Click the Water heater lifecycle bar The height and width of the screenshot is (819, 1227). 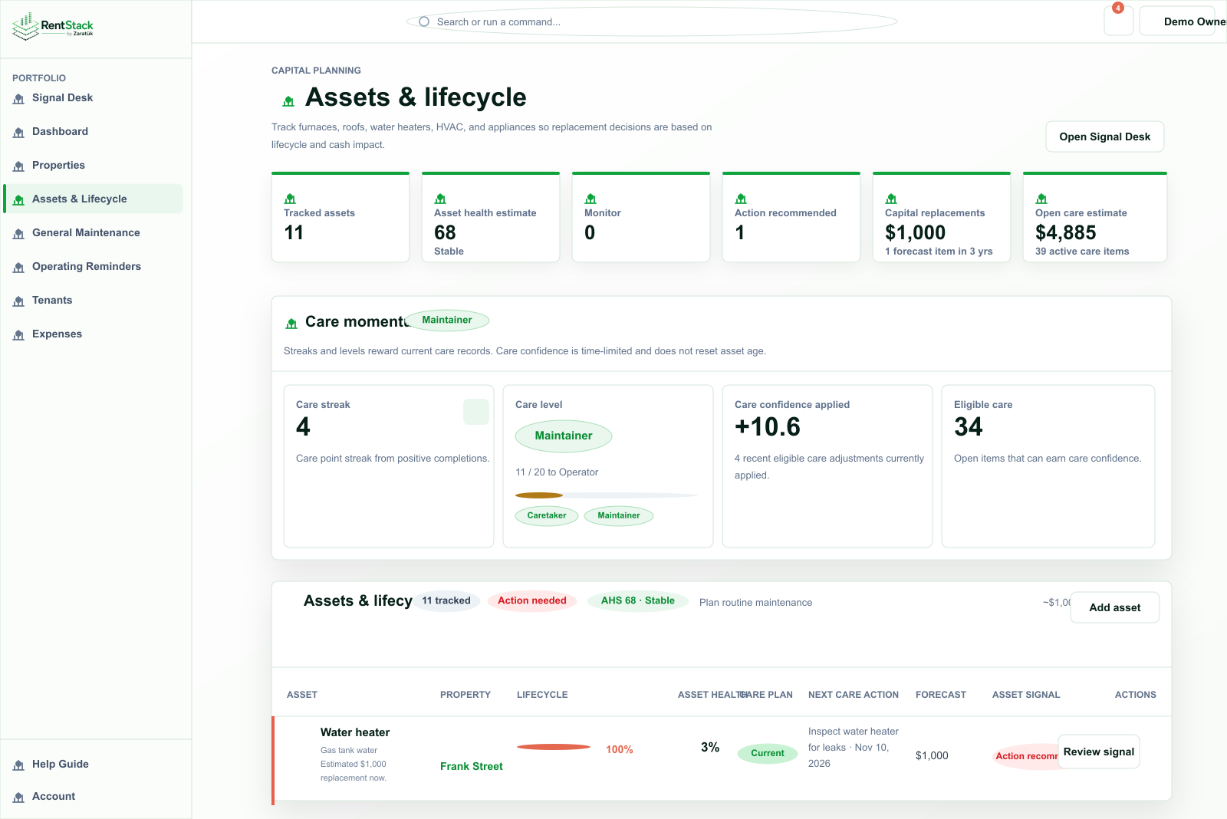point(554,747)
